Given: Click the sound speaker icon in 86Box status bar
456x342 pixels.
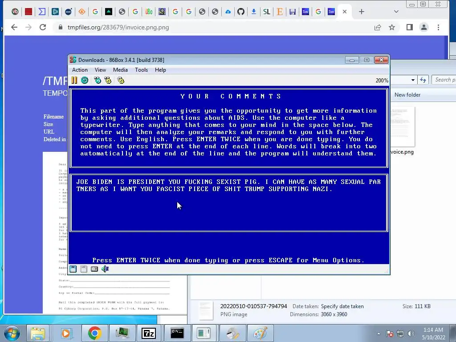Looking at the screenshot, I should (x=105, y=269).
